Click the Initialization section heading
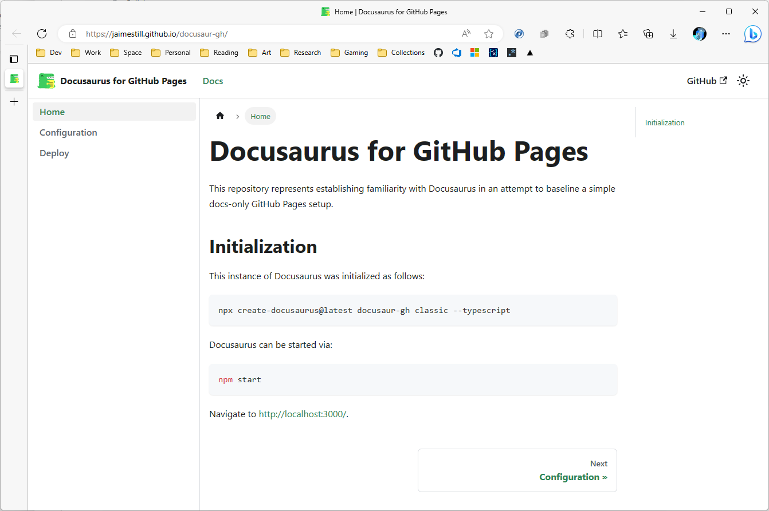 point(263,247)
